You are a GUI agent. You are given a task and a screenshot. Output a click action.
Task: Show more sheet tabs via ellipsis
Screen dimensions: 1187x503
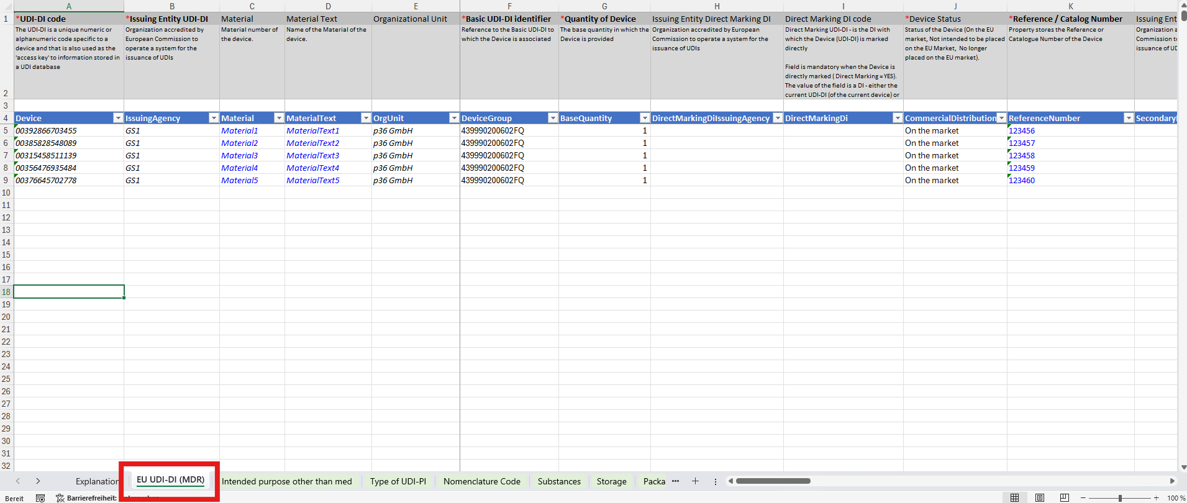coord(675,481)
